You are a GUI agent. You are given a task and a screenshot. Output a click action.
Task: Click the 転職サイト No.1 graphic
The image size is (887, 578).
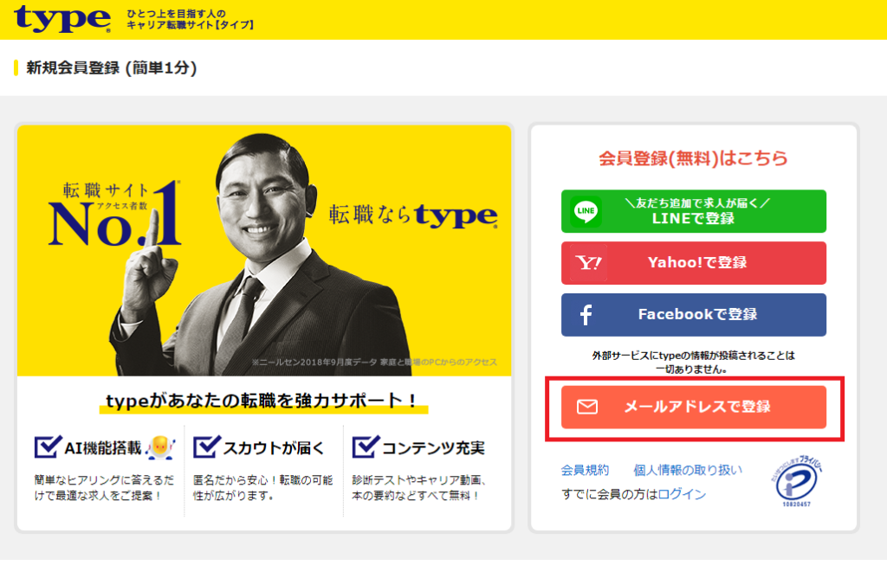[115, 214]
